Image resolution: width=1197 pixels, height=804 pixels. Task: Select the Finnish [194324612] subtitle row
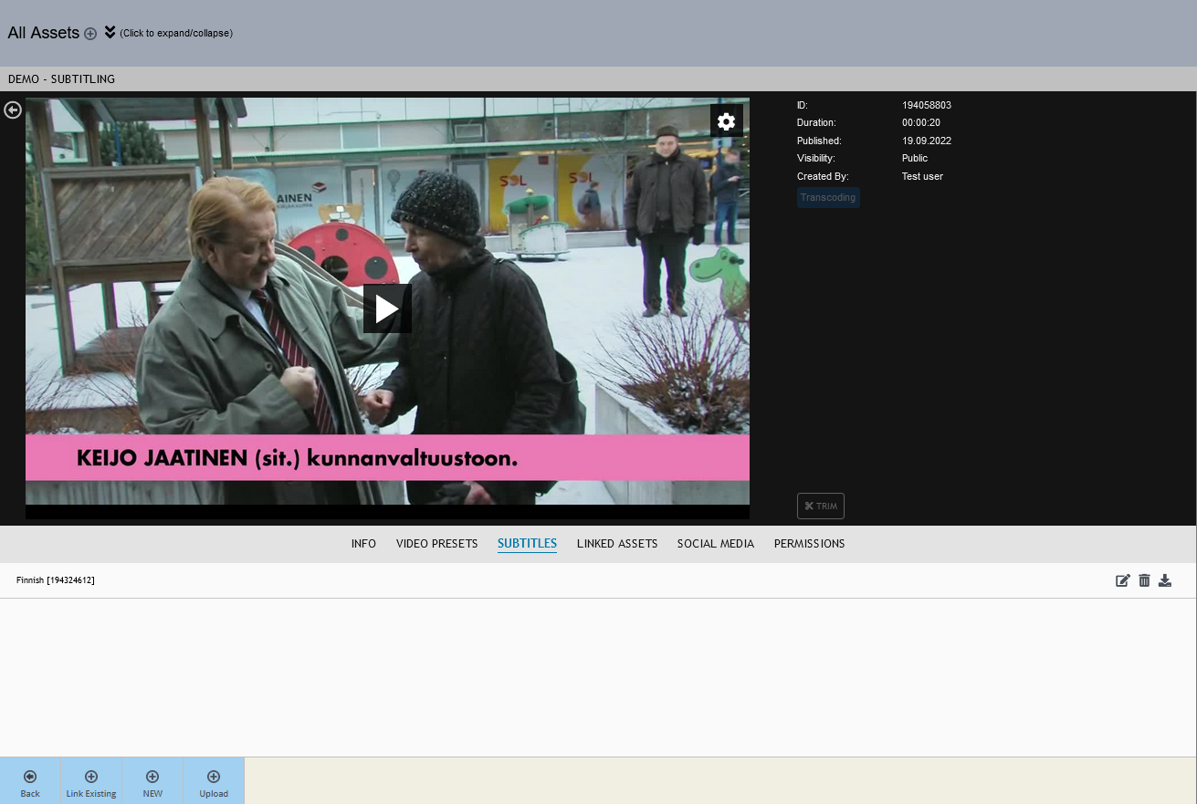pyautogui.click(x=56, y=580)
